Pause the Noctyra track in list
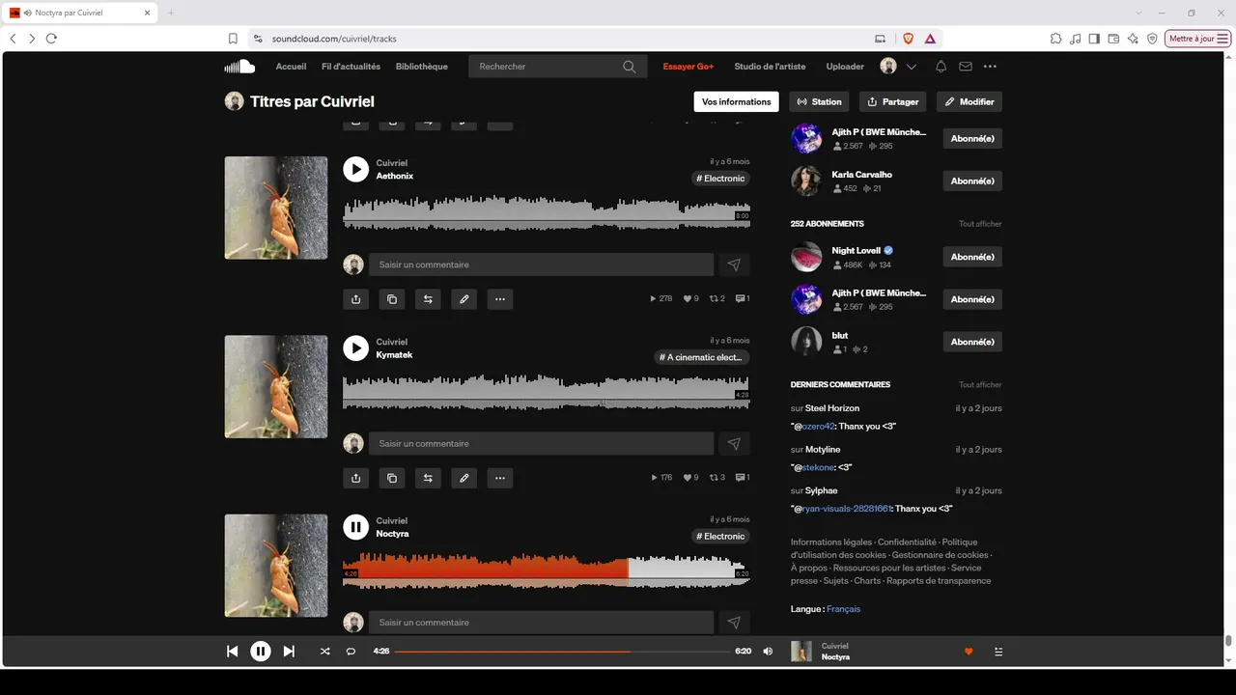The width and height of the screenshot is (1236, 695). (356, 527)
